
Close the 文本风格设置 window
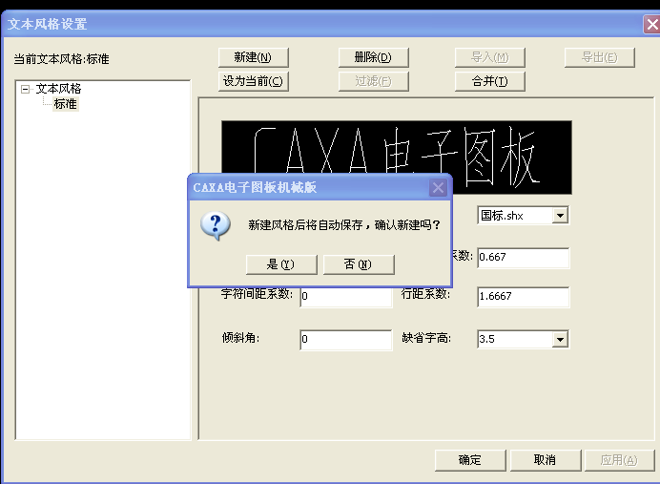pyautogui.click(x=651, y=25)
